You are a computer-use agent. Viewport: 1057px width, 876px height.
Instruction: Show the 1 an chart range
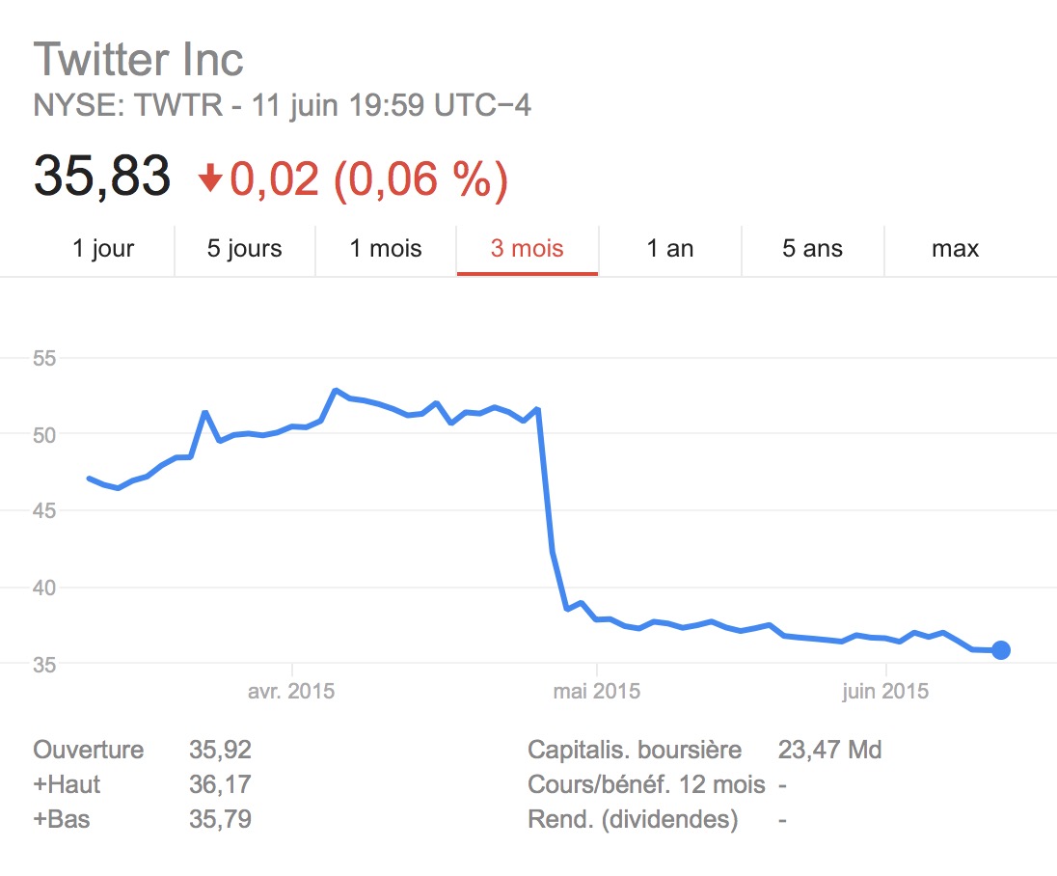pyautogui.click(x=670, y=249)
